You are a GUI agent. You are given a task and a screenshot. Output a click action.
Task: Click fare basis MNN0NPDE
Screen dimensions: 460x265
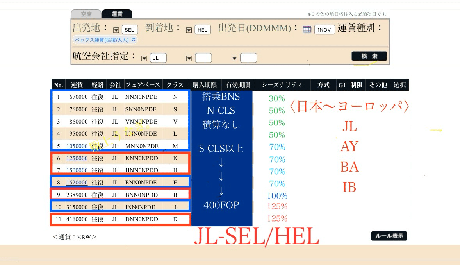[x=142, y=146]
